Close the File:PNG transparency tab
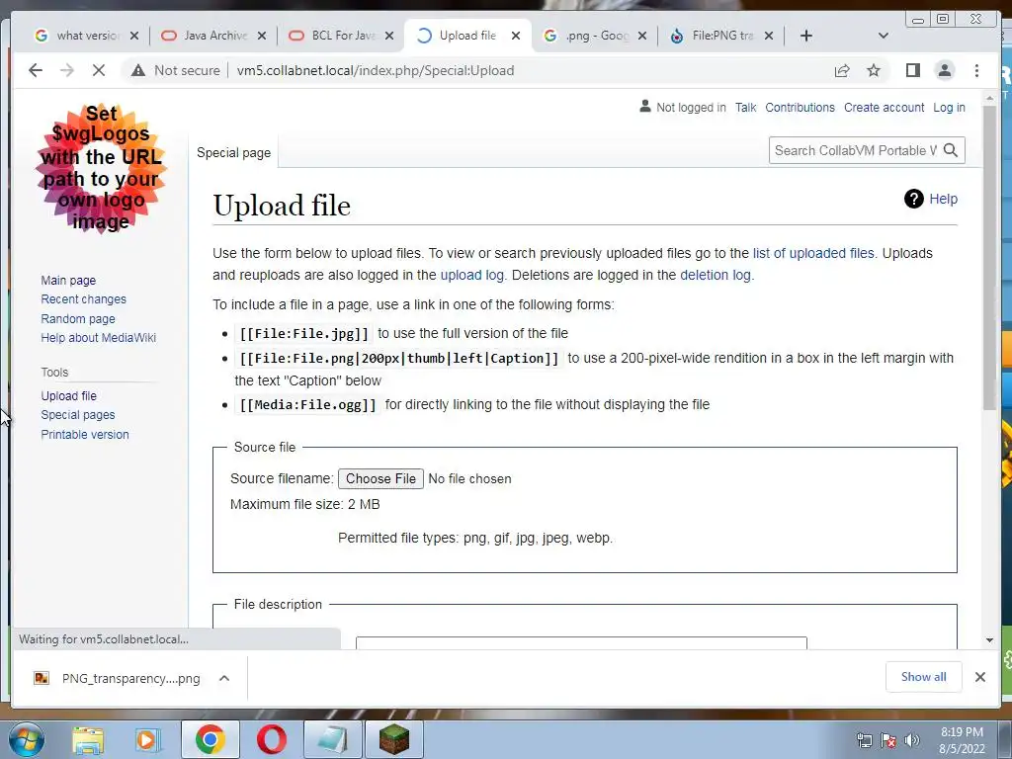Image resolution: width=1012 pixels, height=759 pixels. tap(769, 36)
